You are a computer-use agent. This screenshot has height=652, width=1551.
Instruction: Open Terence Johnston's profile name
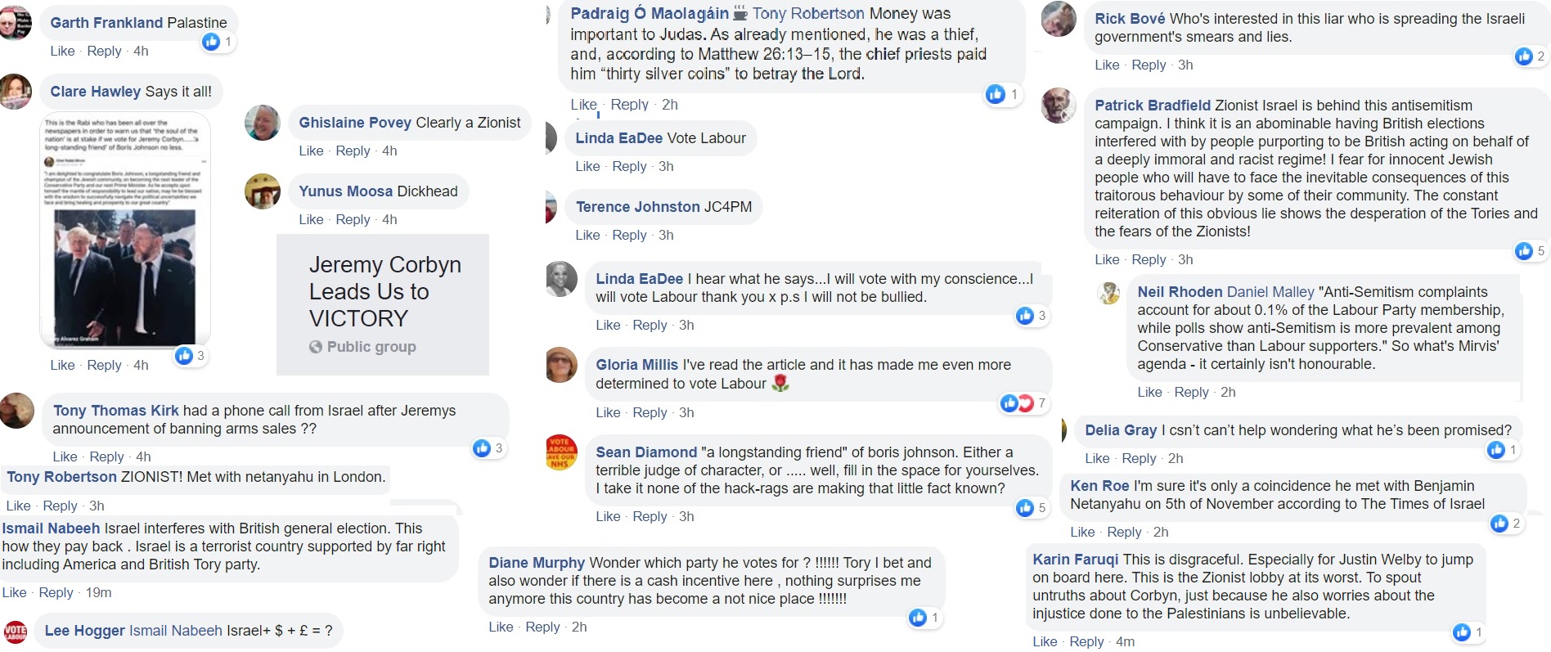637,207
